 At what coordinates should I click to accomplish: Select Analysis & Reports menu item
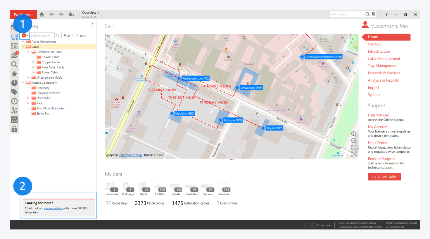pyautogui.click(x=383, y=80)
